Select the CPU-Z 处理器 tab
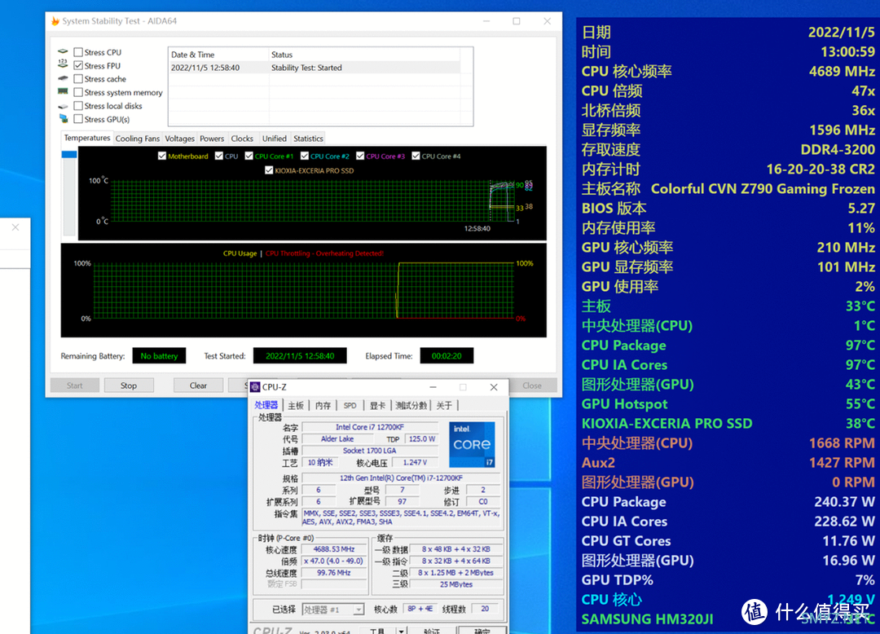The height and width of the screenshot is (634, 880). point(266,405)
